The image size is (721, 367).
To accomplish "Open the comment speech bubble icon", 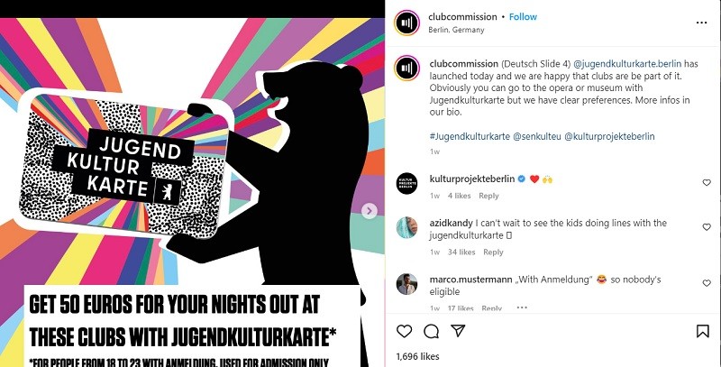I will [432, 331].
